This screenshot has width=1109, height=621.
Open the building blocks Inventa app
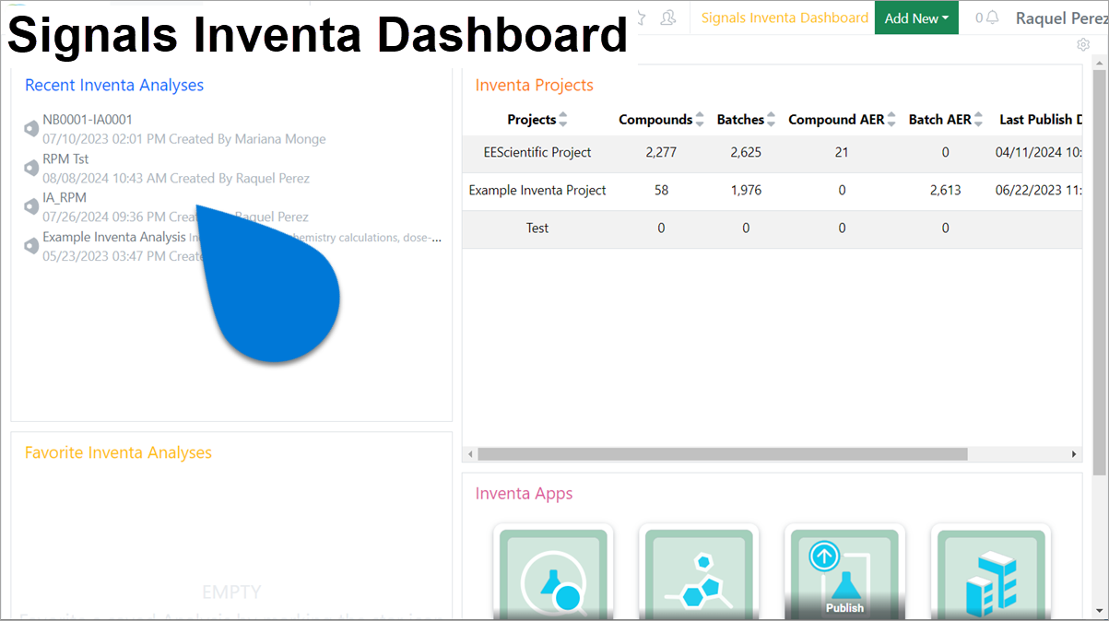(991, 572)
